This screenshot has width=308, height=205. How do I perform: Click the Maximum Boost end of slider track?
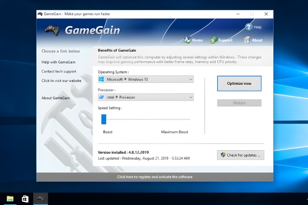coord(189,119)
